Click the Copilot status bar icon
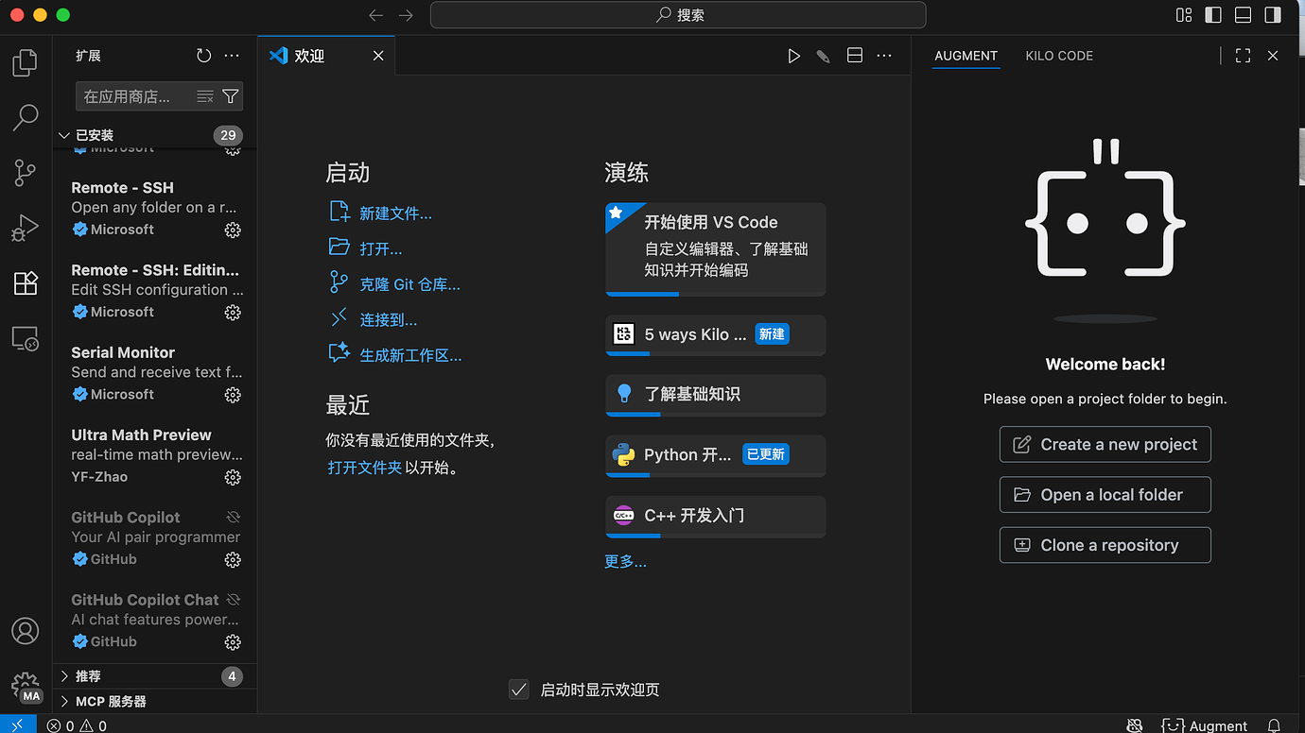Viewport: 1305px width, 733px height. coord(1135,725)
